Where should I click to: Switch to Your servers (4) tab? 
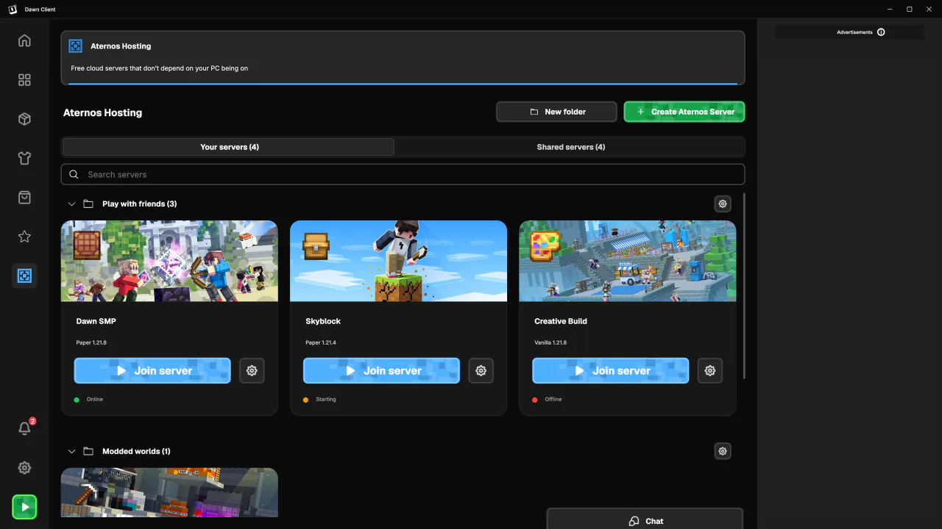tap(229, 147)
